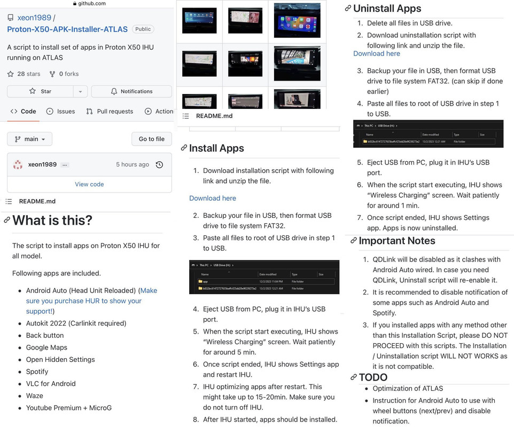Open the Uninstall Apps USB drive folder screenshot

428,133
